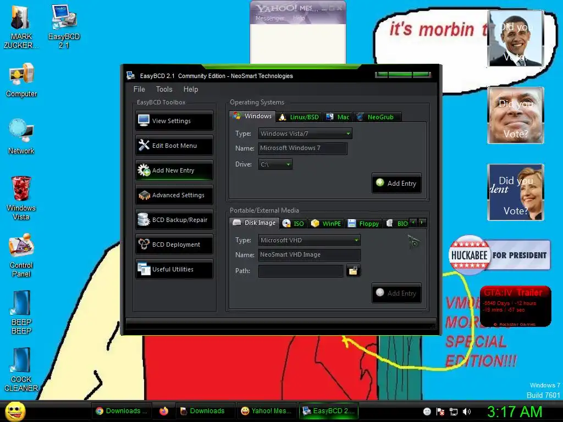The image size is (563, 422).
Task: Click the Windows tab flag icon
Action: click(236, 115)
